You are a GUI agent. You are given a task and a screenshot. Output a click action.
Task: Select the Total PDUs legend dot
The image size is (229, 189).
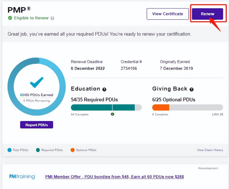tap(9, 150)
